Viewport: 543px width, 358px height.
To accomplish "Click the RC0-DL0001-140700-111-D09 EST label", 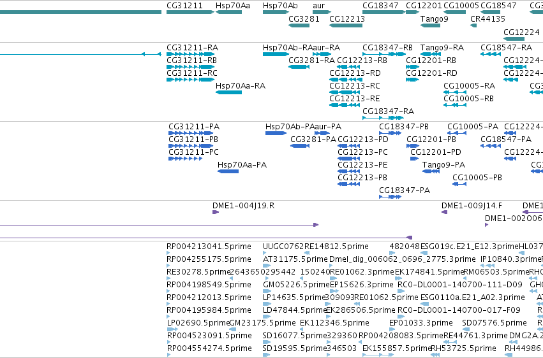I will (x=460, y=285).
